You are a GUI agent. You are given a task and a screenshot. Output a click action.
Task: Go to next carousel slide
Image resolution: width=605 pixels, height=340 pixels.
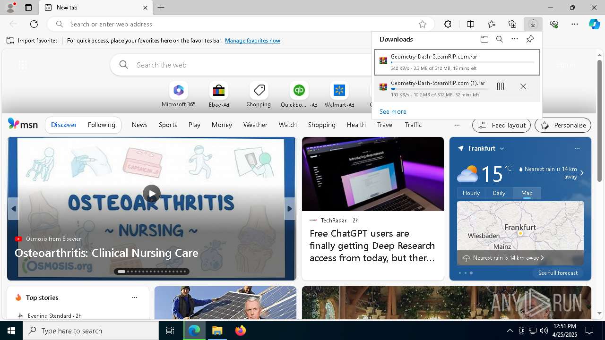click(290, 209)
